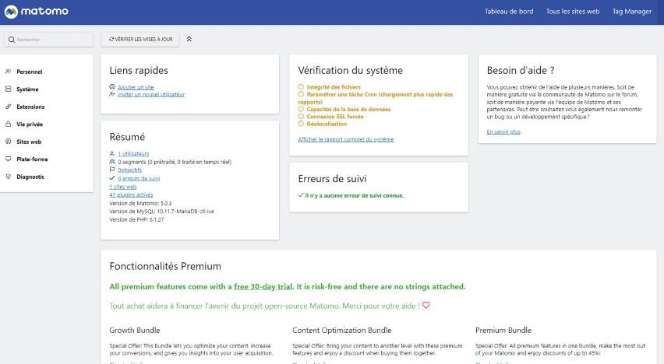Click the warning icon beside Paramétrer une tâche Cron

tap(301, 94)
